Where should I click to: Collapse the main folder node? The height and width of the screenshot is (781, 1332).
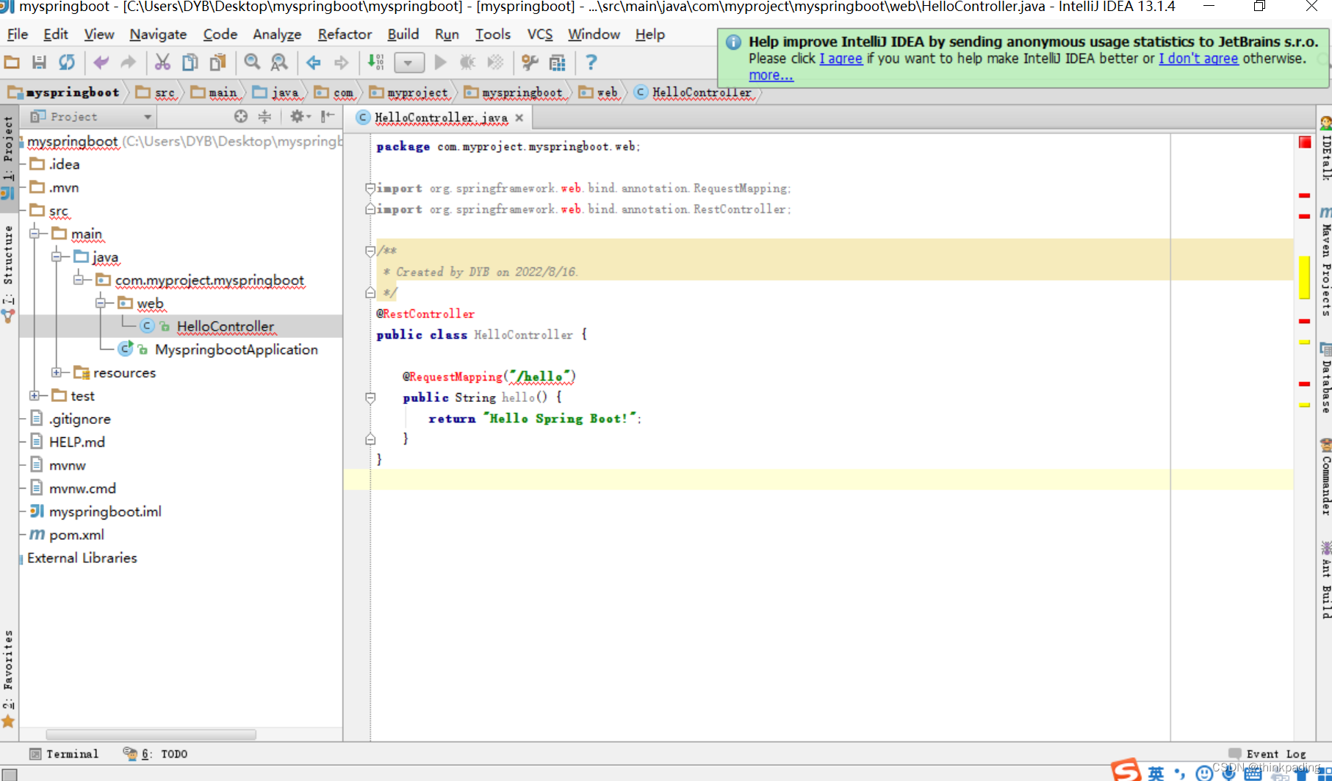pos(35,234)
